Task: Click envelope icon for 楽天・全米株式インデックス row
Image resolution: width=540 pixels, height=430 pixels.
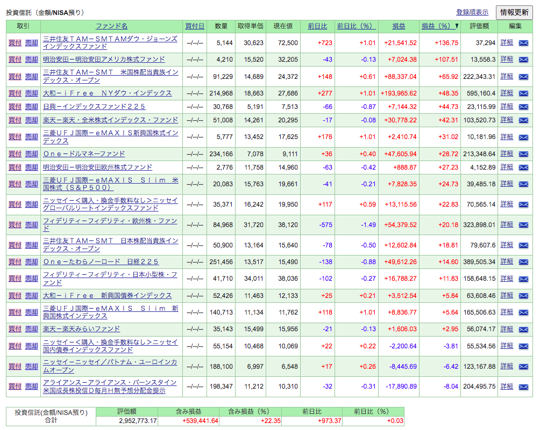Action: 523,120
